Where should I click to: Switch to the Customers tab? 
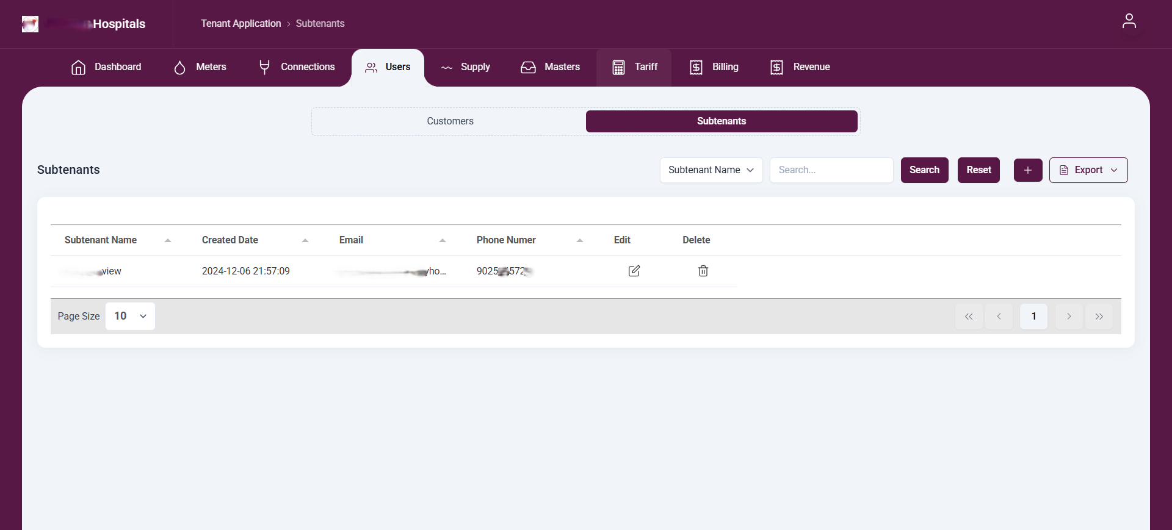(x=450, y=121)
